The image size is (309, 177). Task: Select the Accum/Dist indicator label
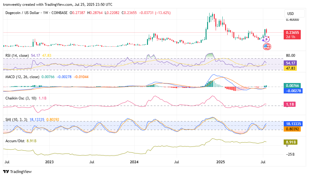click(x=15, y=141)
